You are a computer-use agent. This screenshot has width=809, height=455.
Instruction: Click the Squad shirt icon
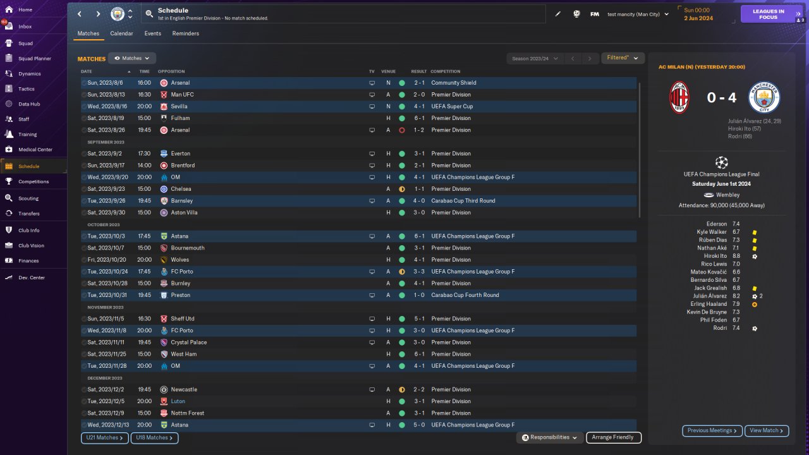point(9,44)
